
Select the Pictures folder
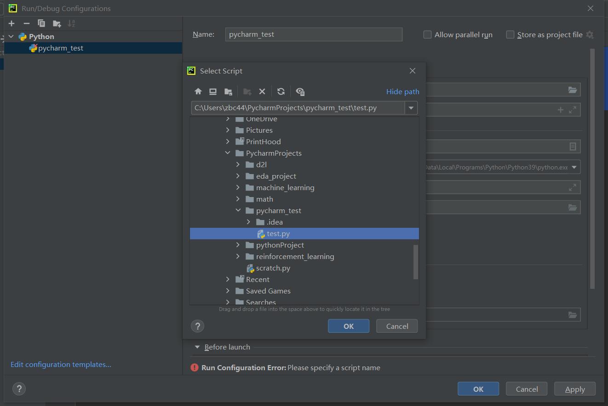click(259, 130)
